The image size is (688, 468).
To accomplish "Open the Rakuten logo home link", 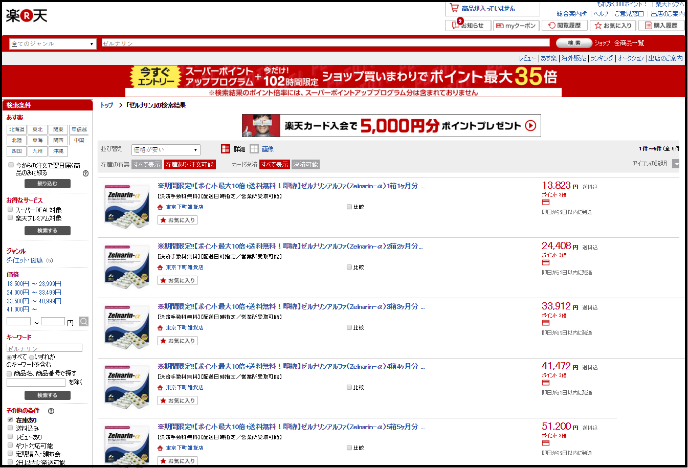I will pos(27,15).
